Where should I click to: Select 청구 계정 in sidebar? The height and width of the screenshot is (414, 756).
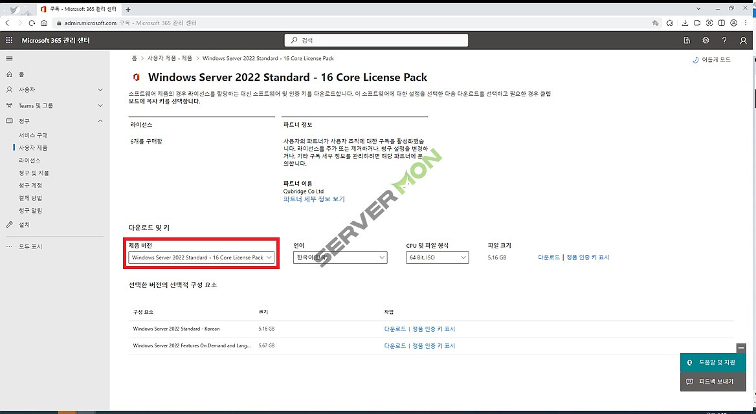[30, 186]
